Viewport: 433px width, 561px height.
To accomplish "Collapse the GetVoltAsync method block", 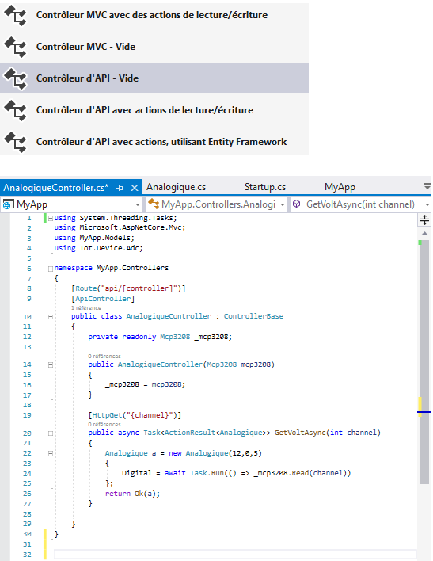I will coord(51,433).
